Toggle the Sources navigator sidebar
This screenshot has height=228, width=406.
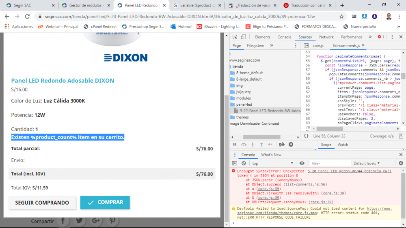pyautogui.click(x=306, y=45)
